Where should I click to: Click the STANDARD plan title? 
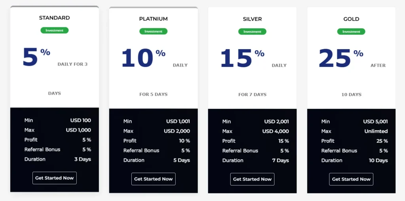tap(55, 18)
